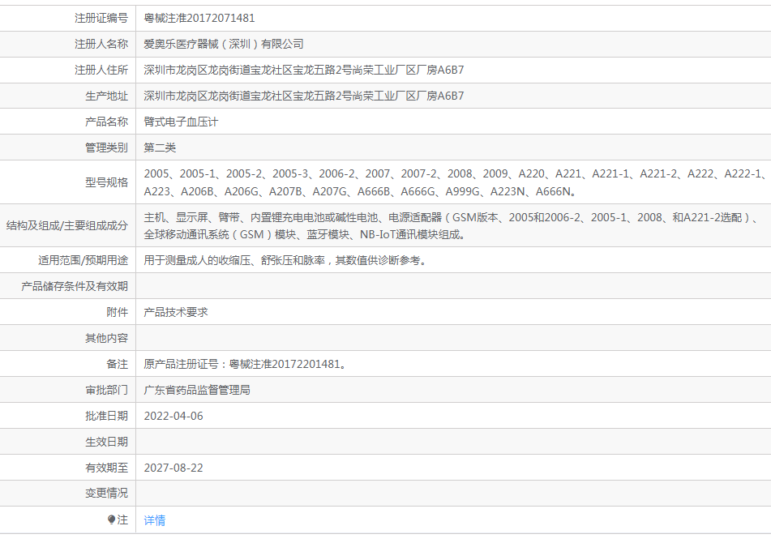The width and height of the screenshot is (771, 543).
Task: Select approval department 广东省药品监督管理局
Action: point(197,390)
